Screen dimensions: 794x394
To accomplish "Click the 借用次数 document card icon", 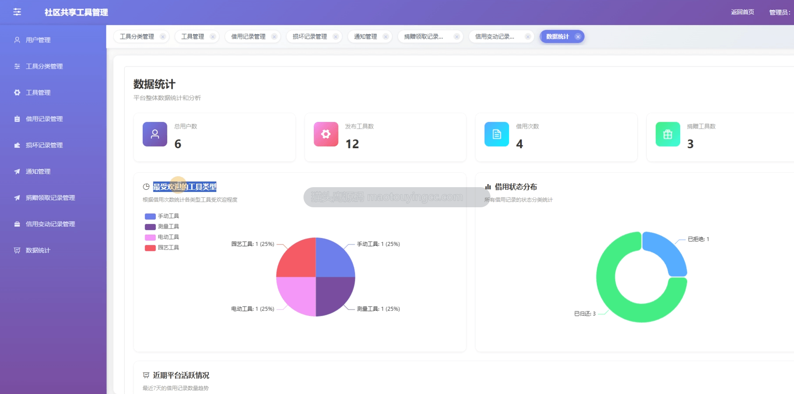I will click(x=497, y=134).
